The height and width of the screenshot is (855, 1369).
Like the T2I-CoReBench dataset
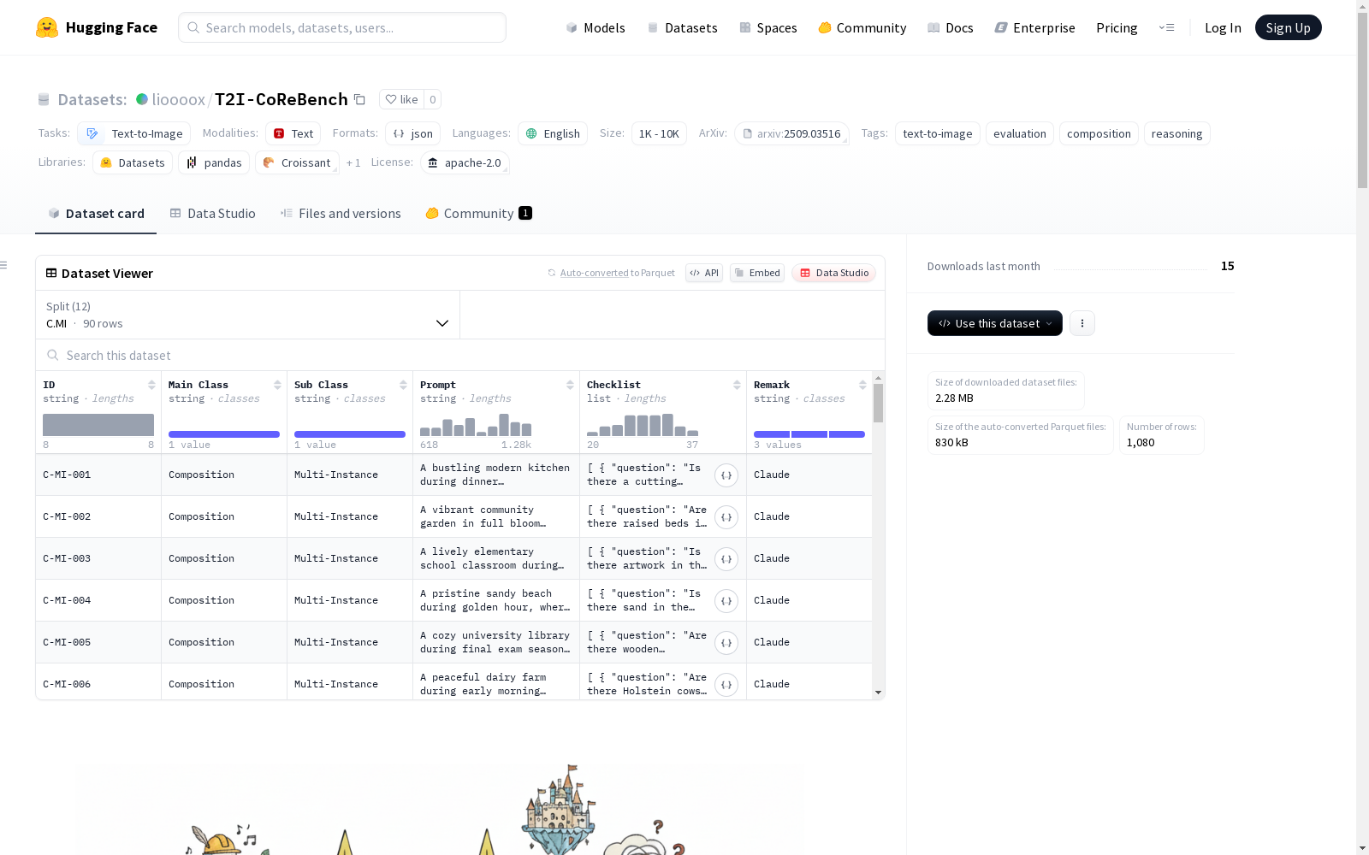point(401,99)
